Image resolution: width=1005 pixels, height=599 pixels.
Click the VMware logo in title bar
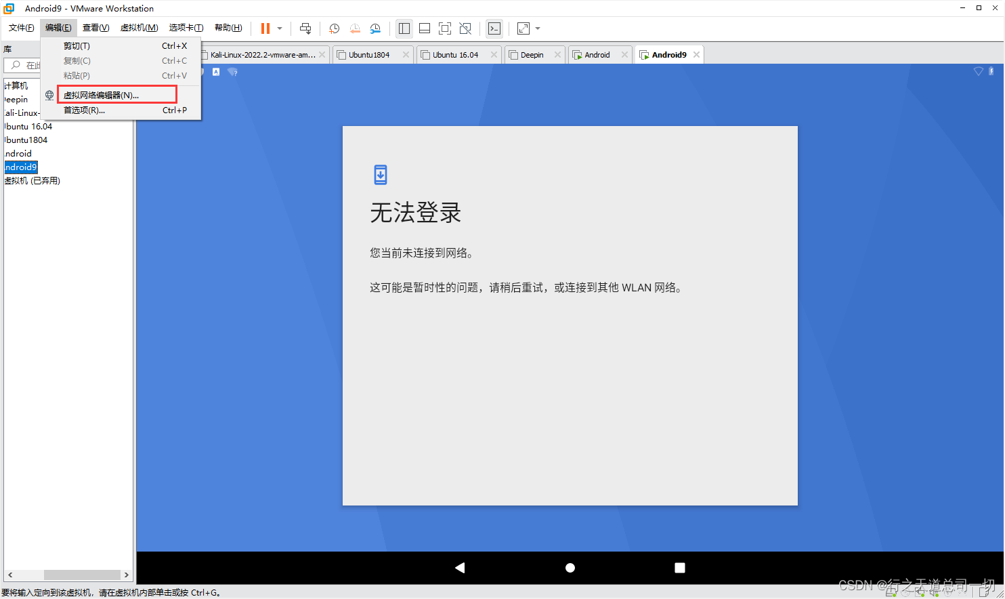click(x=9, y=8)
